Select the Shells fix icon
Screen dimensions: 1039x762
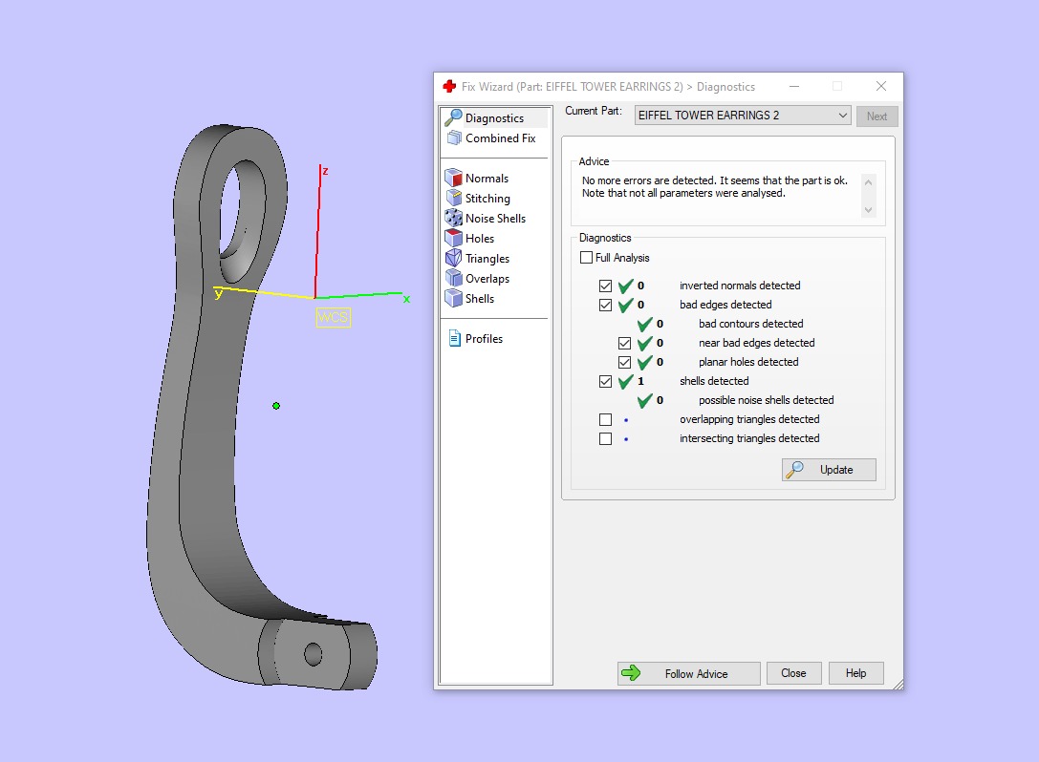point(453,298)
